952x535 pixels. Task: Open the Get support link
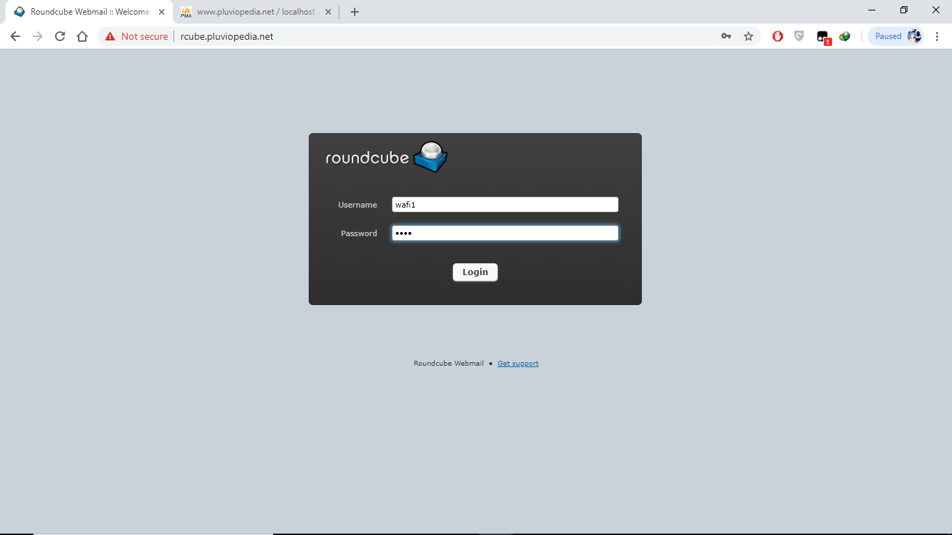518,363
